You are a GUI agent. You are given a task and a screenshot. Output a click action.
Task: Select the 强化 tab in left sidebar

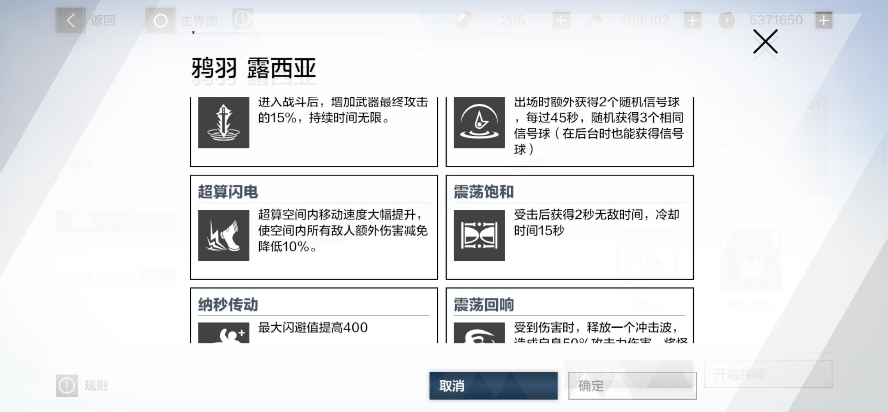point(116,279)
